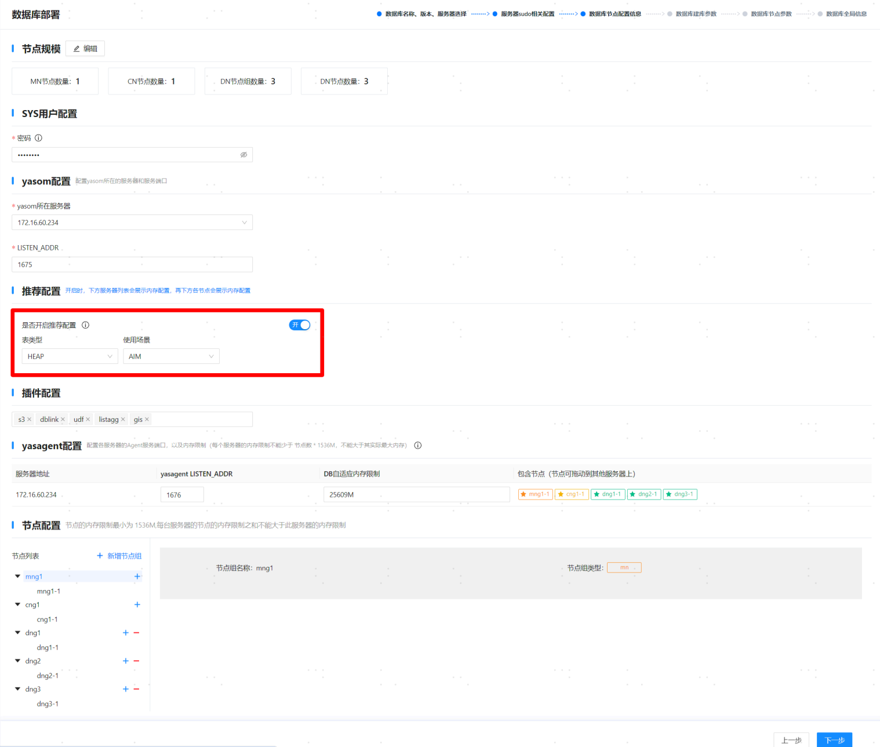
Task: Click the password info icon
Action: 38,138
